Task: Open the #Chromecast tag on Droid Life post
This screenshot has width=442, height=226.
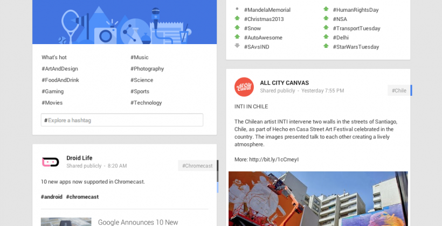Action: point(197,166)
